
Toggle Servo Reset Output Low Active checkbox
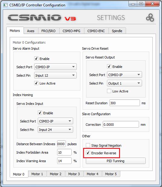coord(109,91)
